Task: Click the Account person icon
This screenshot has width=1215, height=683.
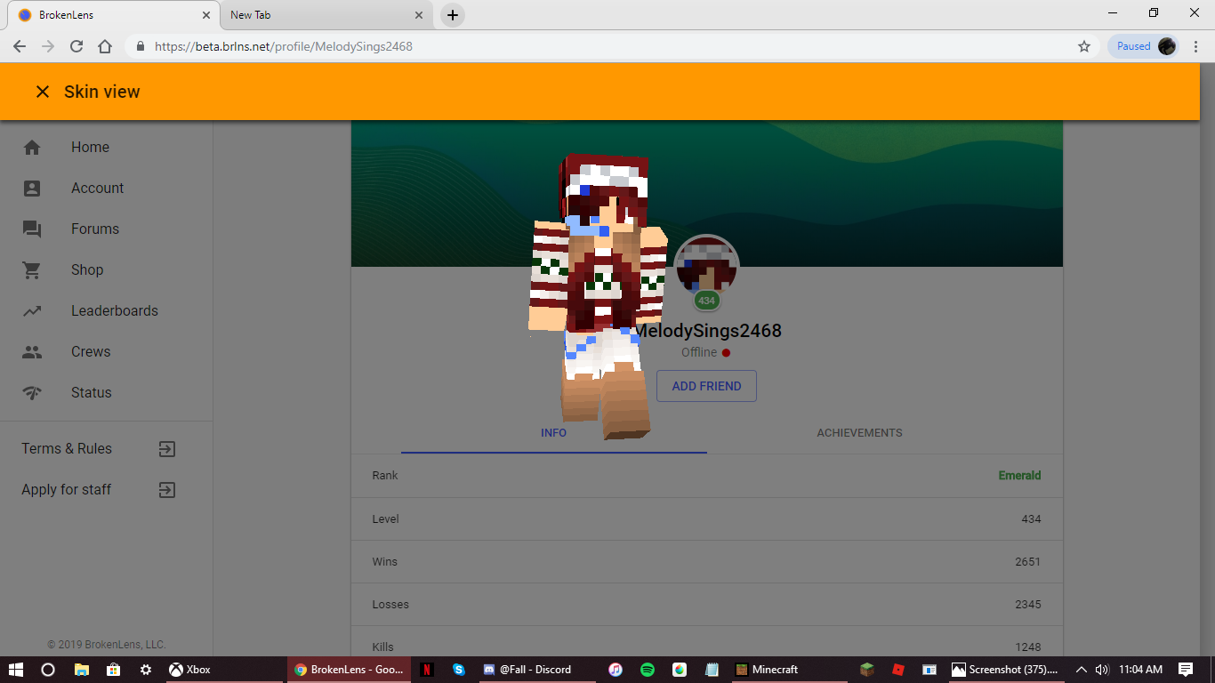Action: 32,189
